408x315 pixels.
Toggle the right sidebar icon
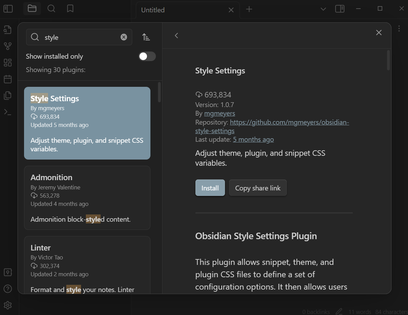coord(340,9)
